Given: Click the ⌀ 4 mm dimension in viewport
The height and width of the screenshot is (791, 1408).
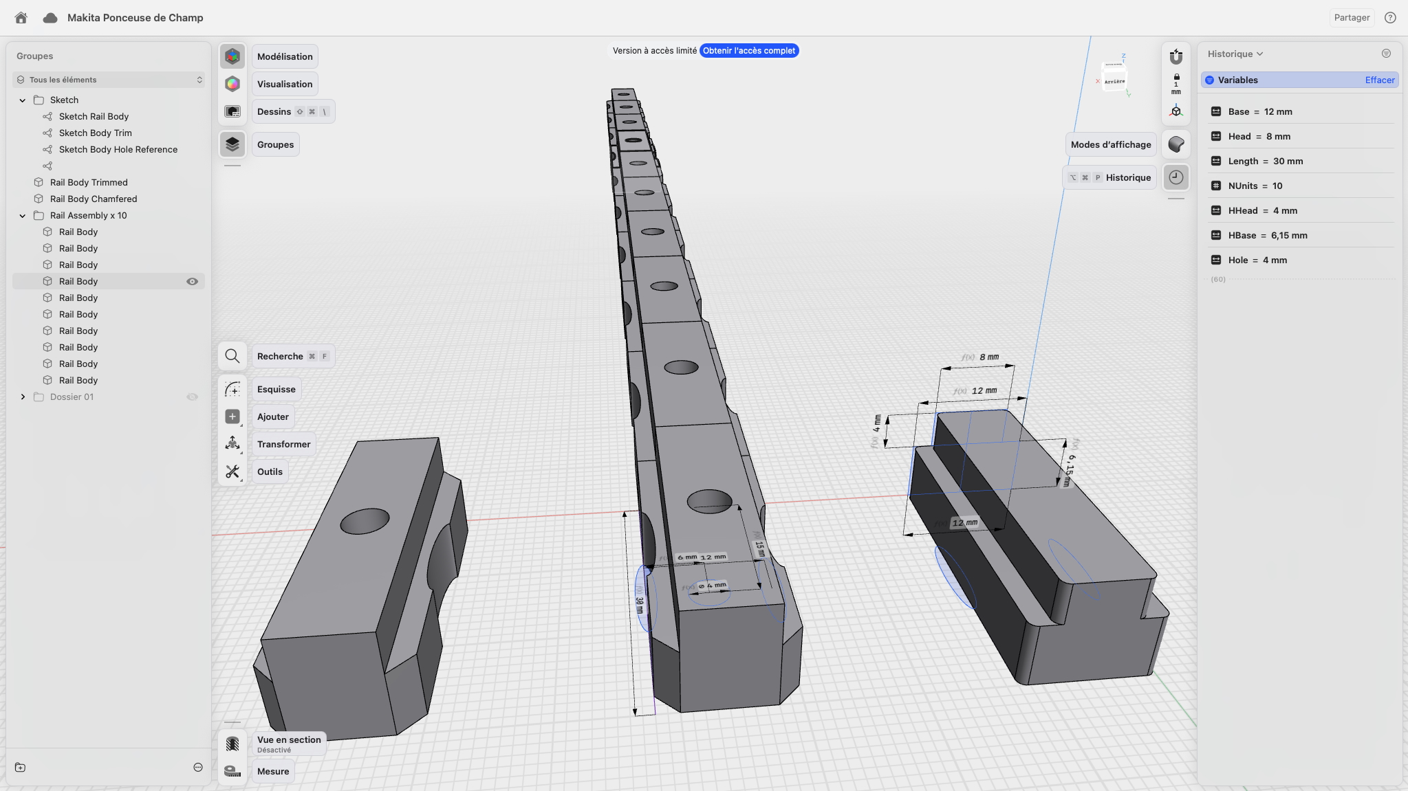Looking at the screenshot, I should (x=713, y=586).
